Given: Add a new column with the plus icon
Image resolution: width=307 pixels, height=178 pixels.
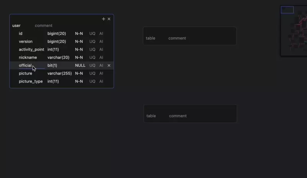Looking at the screenshot, I should click(103, 19).
